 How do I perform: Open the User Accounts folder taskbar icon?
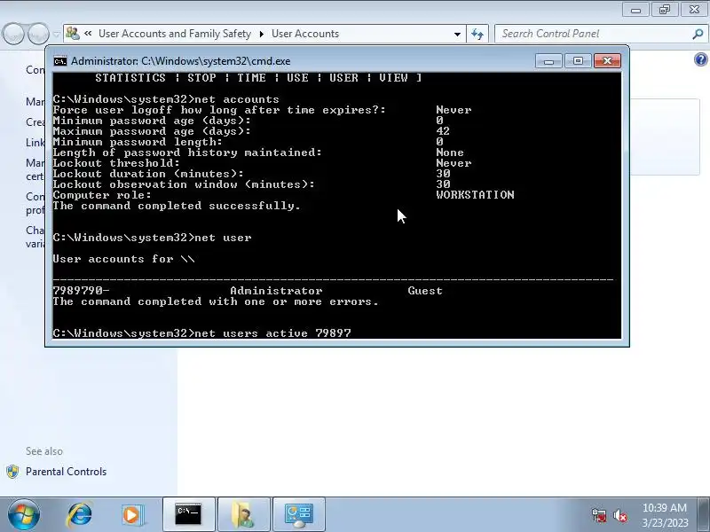(x=243, y=514)
